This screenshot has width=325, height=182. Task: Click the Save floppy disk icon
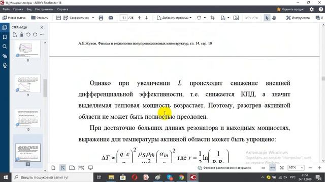[58, 18]
